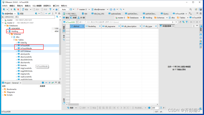204x115 pixels.
Task: Select the DdeCfg table
Action: (24, 43)
